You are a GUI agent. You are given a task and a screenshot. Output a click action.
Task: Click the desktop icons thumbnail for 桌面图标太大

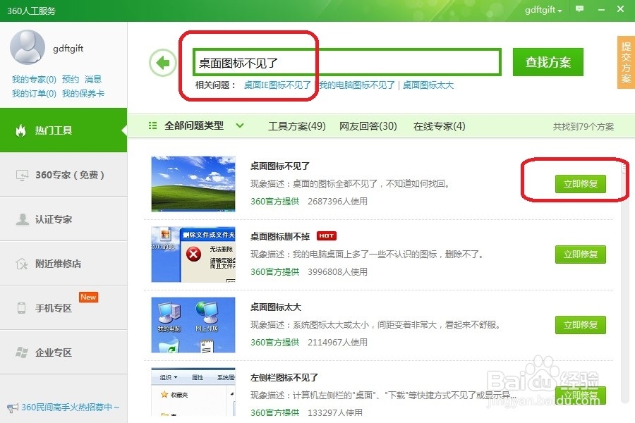point(193,324)
